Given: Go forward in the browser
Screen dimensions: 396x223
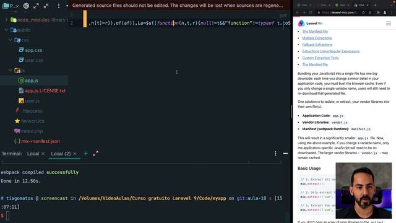Looking at the screenshot, I should click(x=304, y=12).
